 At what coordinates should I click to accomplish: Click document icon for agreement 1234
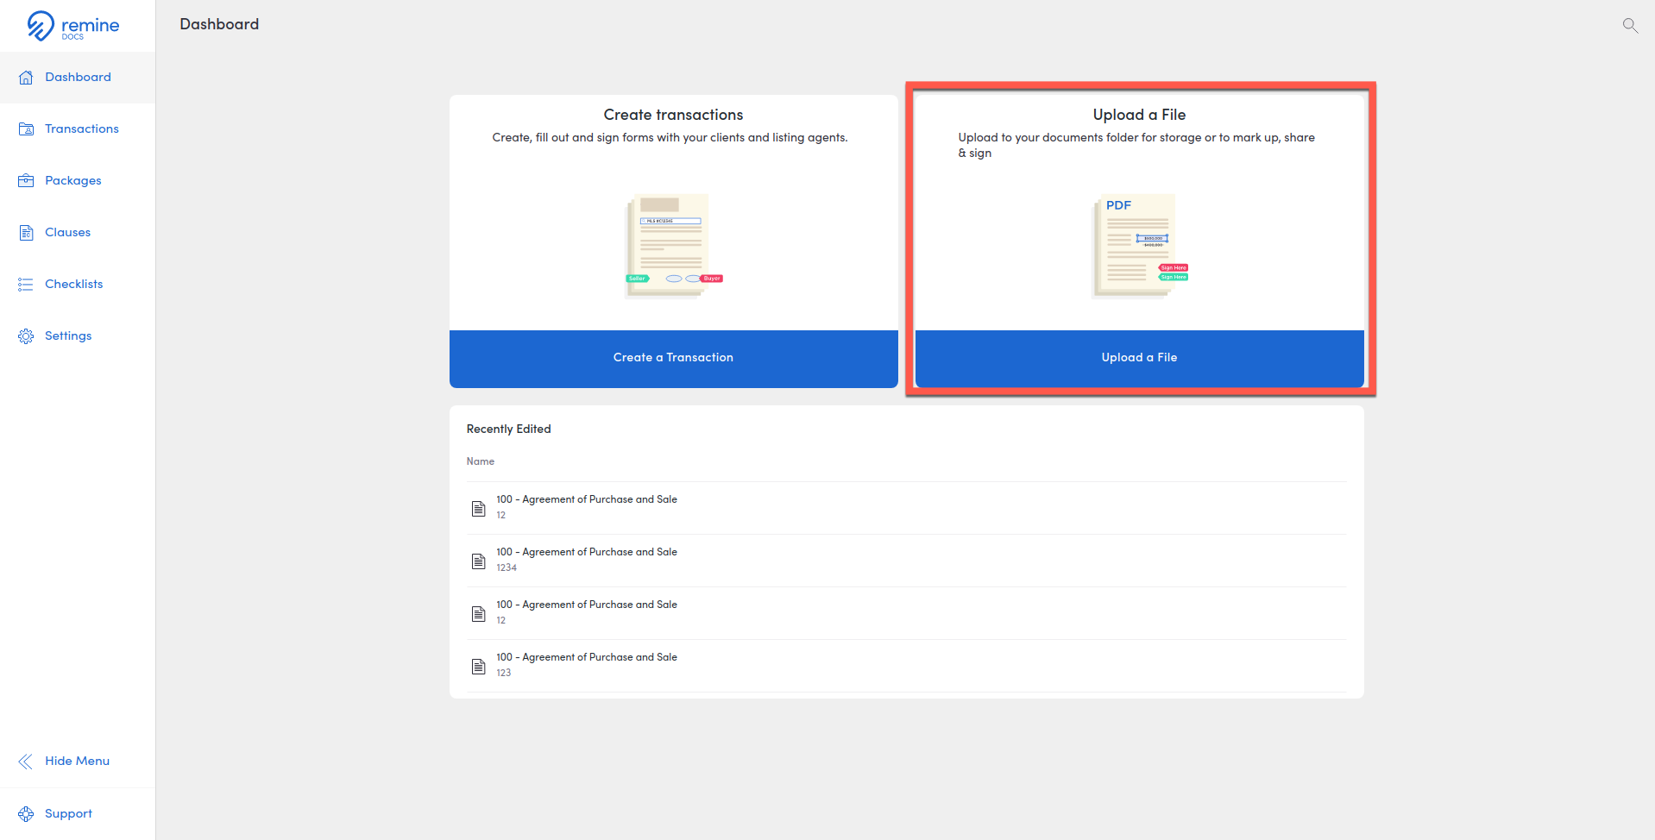click(x=479, y=561)
